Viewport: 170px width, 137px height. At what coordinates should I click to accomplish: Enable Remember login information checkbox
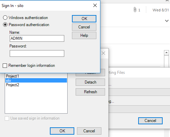5,65
